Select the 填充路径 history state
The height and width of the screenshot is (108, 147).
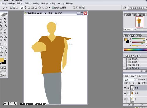pyautogui.click(x=135, y=68)
